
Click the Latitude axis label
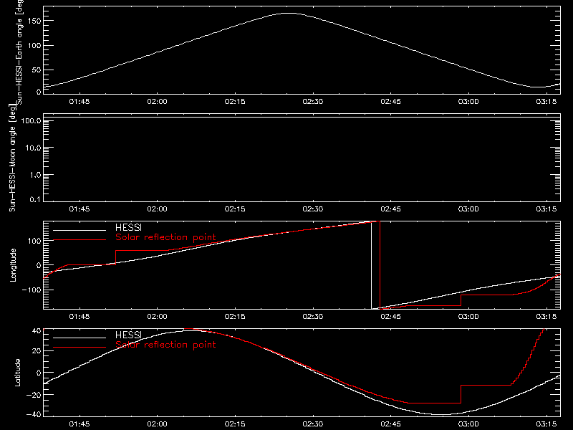tap(17, 373)
